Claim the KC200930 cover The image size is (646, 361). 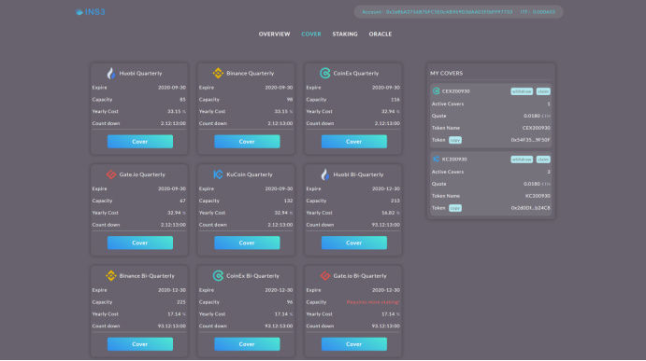543,160
